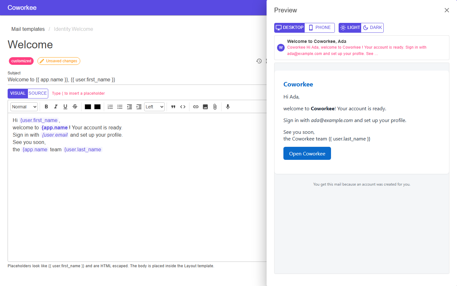
Task: Click the Identity.Welcome breadcrumb text
Action: [74, 29]
